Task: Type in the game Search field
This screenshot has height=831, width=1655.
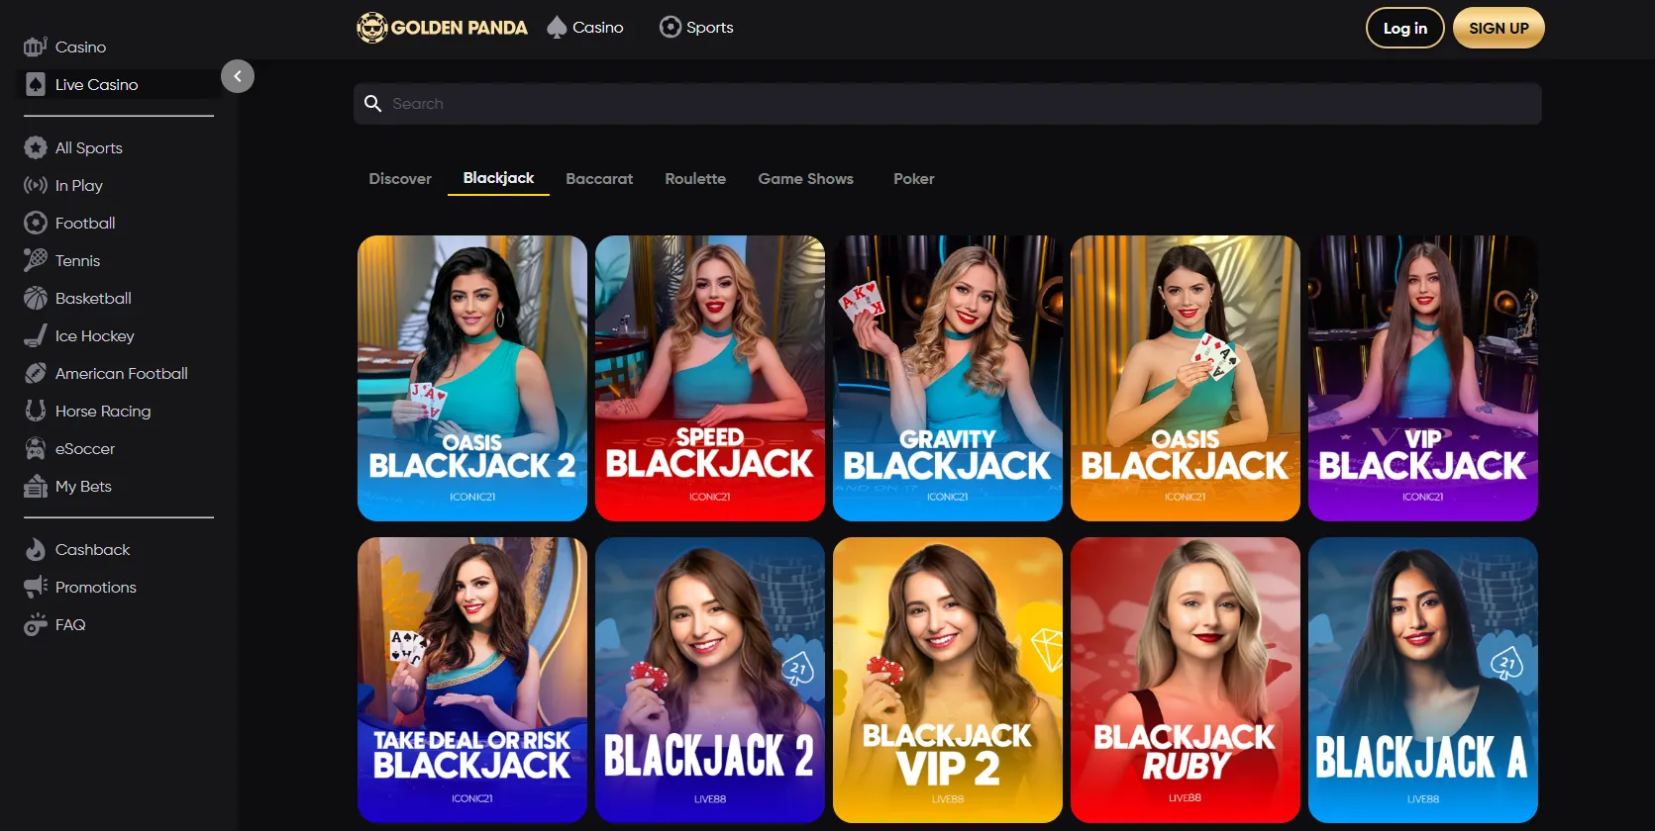Action: 951,104
